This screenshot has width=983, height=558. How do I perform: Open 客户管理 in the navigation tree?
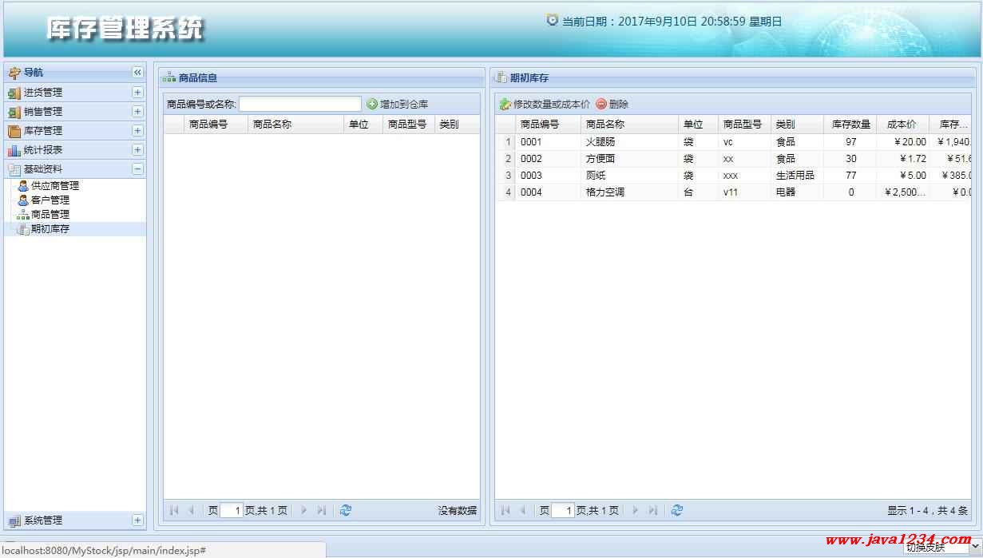50,200
